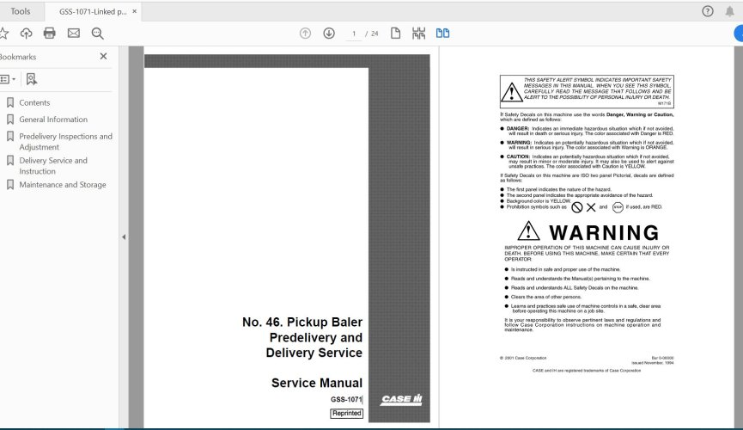Open the search magnifier tool
The image size is (743, 430).
pos(97,34)
